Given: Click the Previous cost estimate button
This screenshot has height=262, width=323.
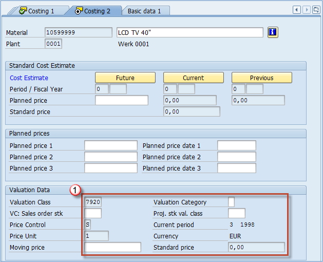Looking at the screenshot, I should coord(261,78).
